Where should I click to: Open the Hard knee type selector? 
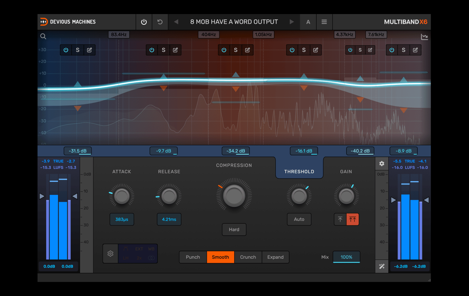coord(234,230)
